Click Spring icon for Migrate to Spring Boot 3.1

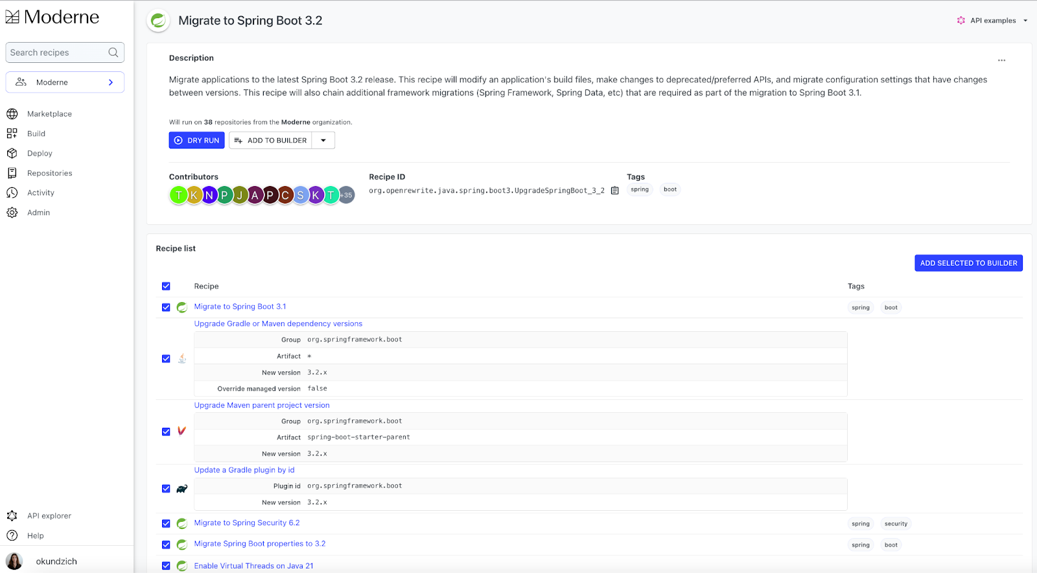coord(182,307)
